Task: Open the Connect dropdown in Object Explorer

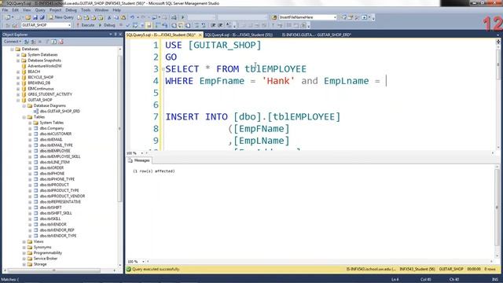Action: tap(13, 42)
